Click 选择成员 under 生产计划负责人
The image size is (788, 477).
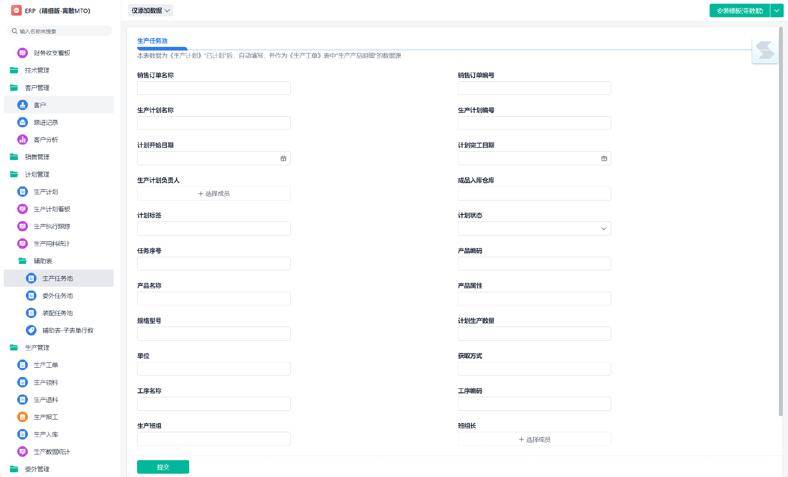tap(213, 194)
